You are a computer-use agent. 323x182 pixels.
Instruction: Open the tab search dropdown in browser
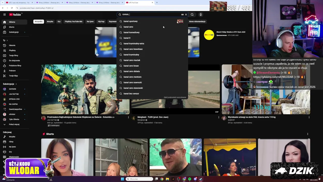(x=2, y=3)
